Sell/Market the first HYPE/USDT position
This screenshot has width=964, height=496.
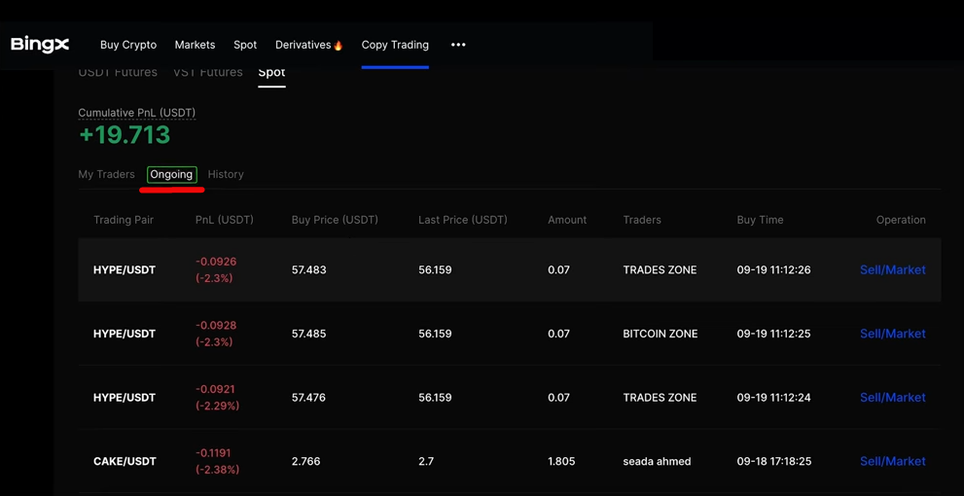pyautogui.click(x=892, y=269)
